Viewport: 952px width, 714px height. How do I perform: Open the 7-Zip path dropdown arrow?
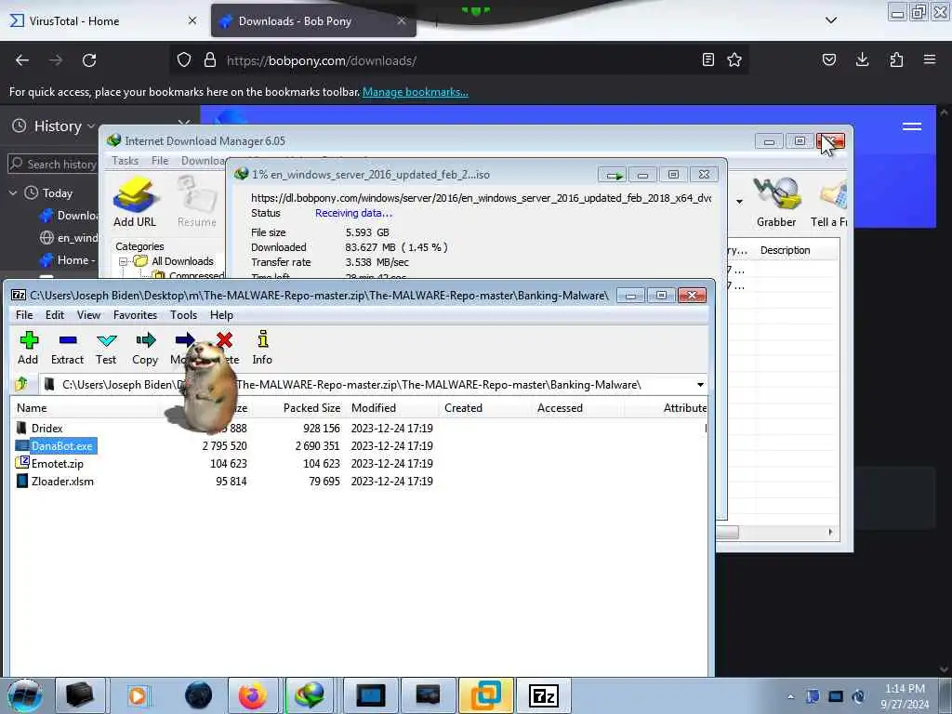click(x=700, y=385)
